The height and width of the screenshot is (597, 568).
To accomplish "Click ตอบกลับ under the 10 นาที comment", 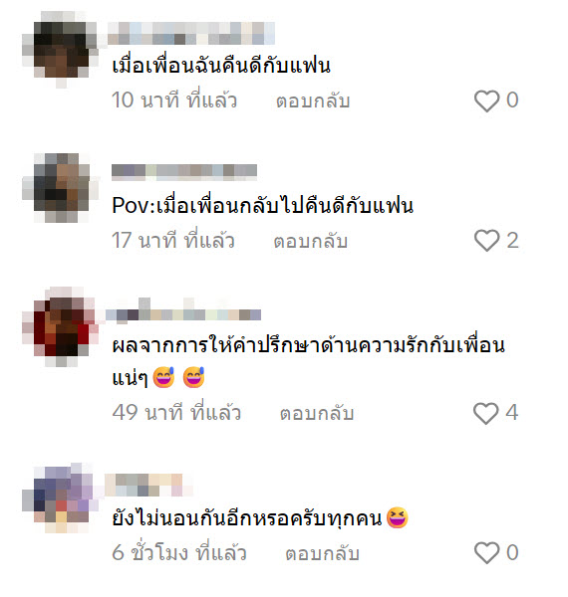I will (x=313, y=101).
